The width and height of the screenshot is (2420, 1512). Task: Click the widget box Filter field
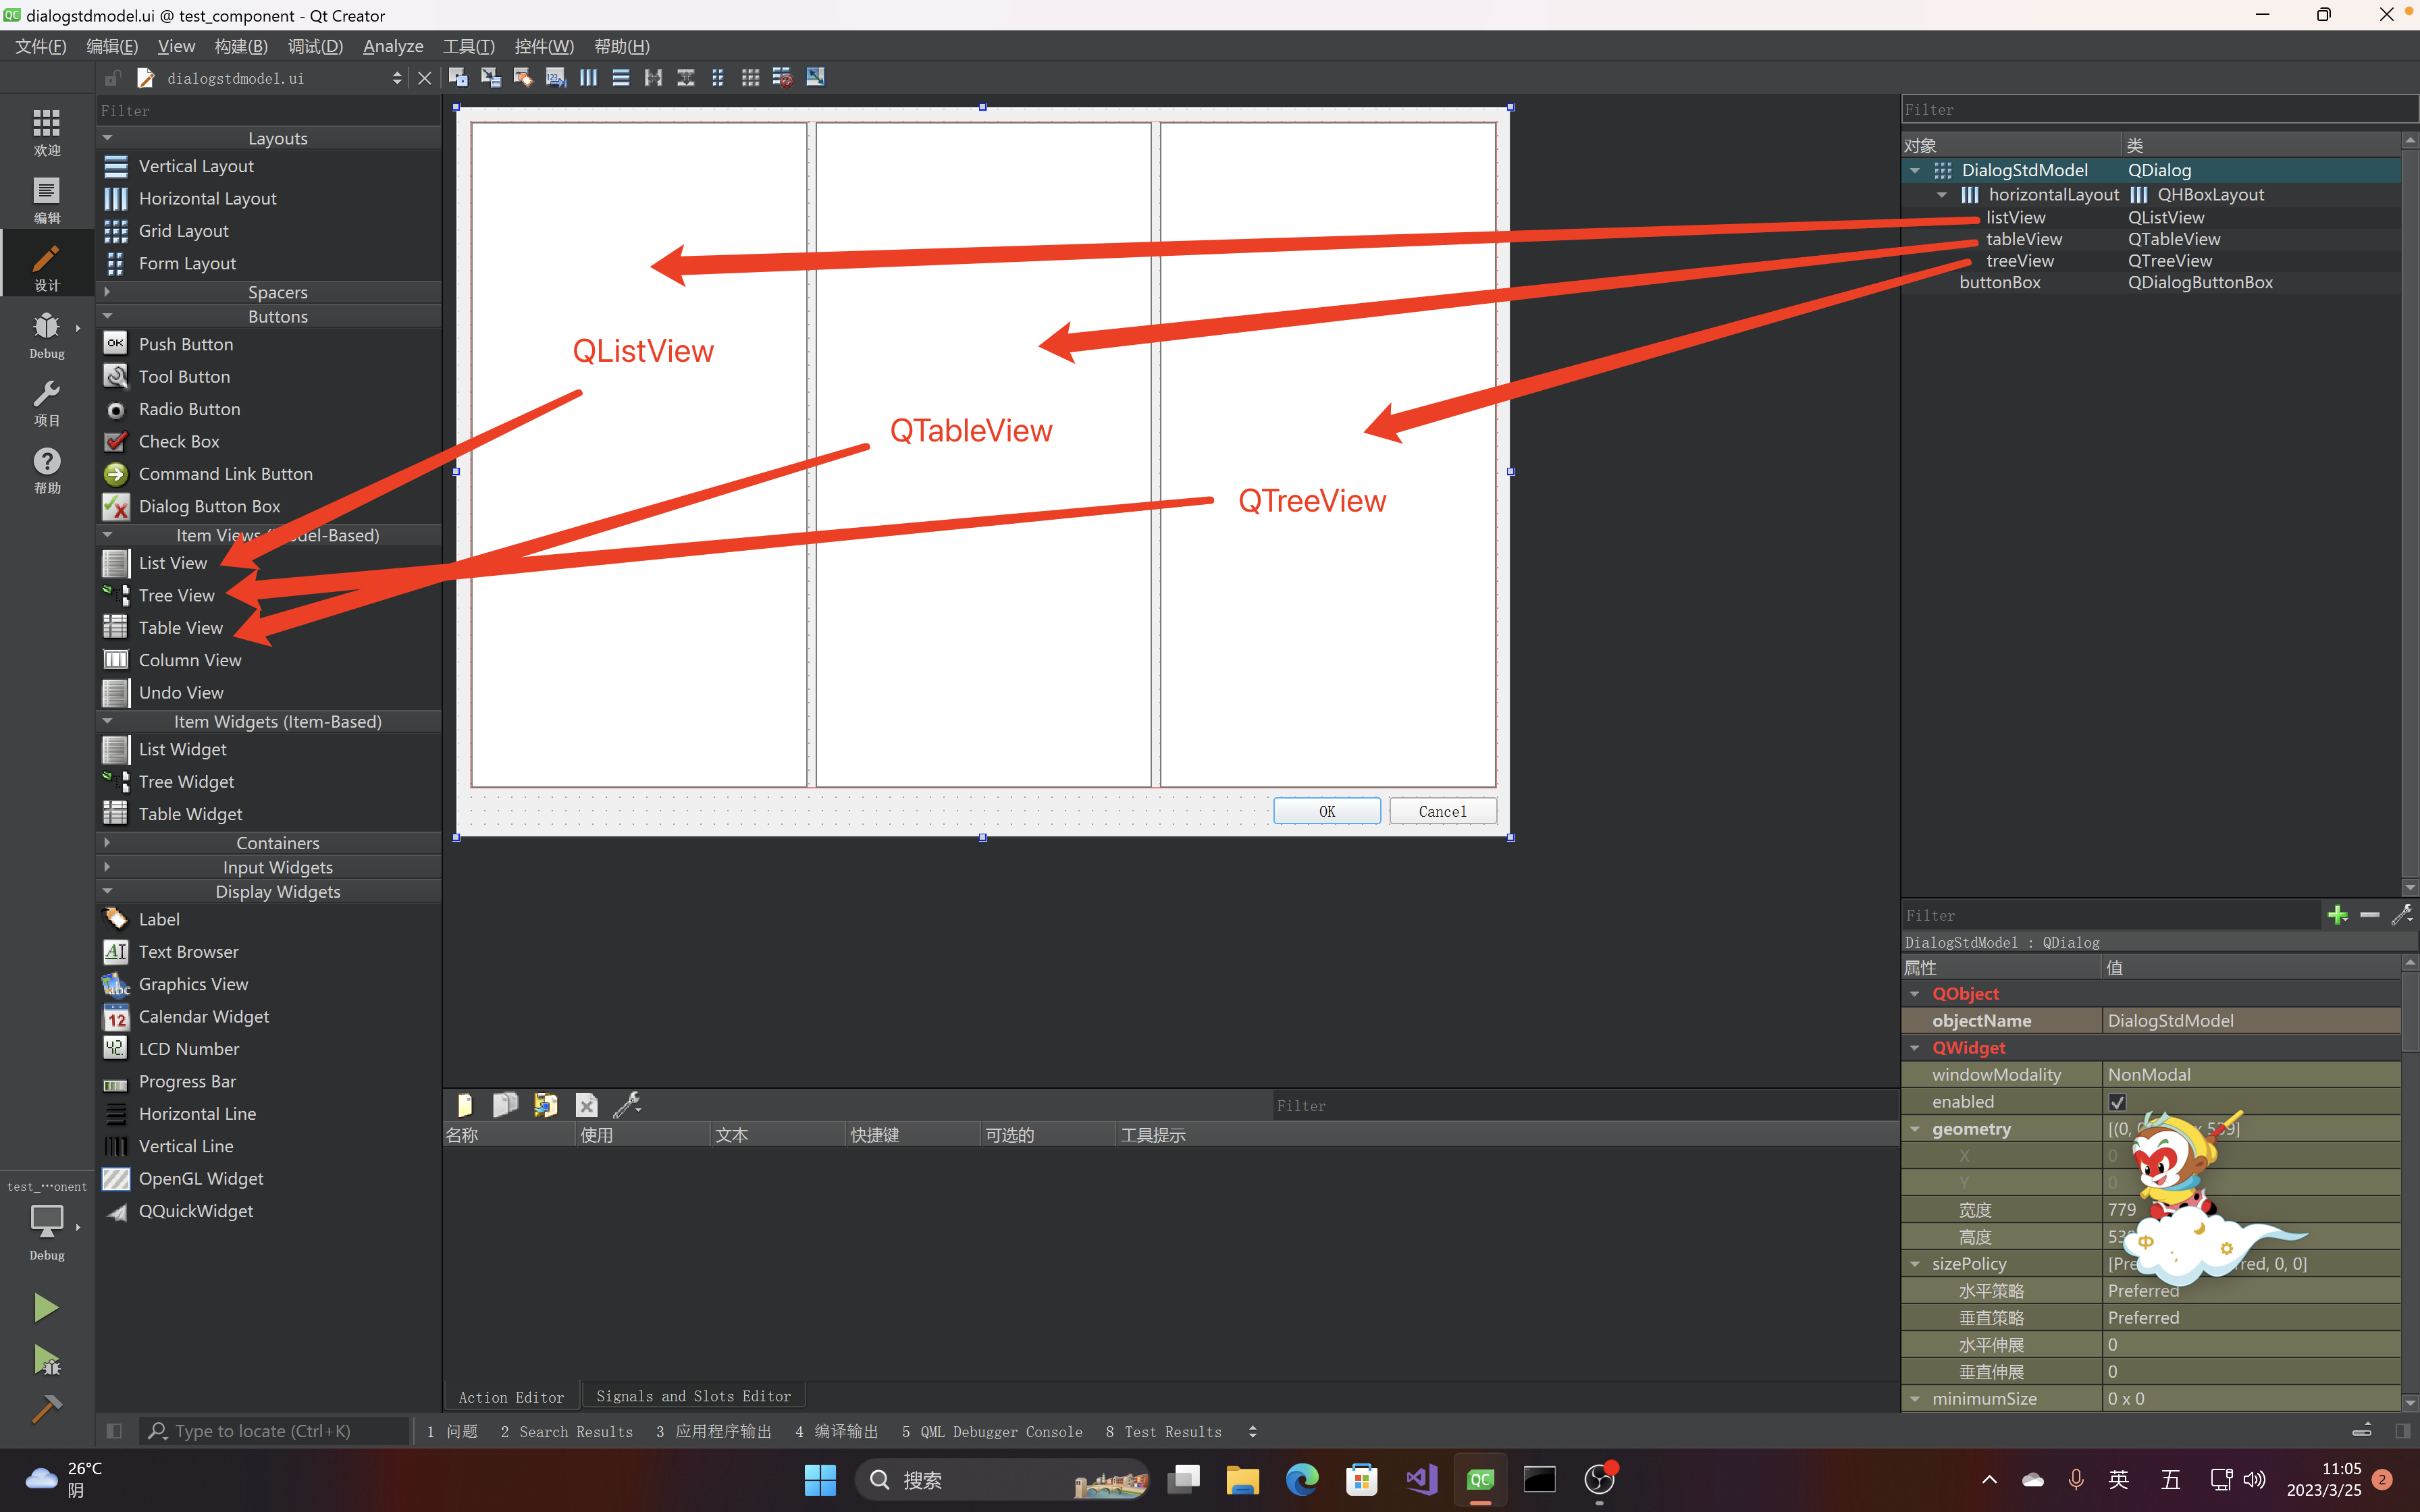[x=268, y=110]
